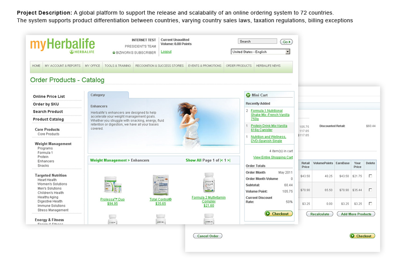Open Healthy Aging category
The image size is (394, 265).
pyautogui.click(x=48, y=197)
